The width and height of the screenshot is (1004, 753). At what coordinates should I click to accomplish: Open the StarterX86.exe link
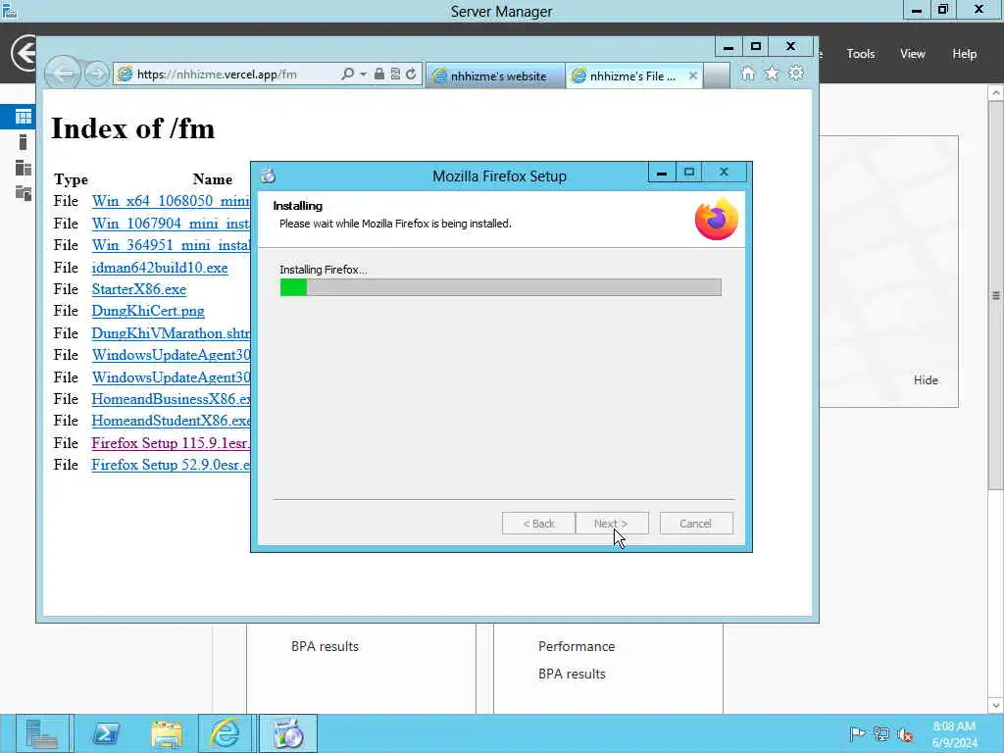coord(139,289)
